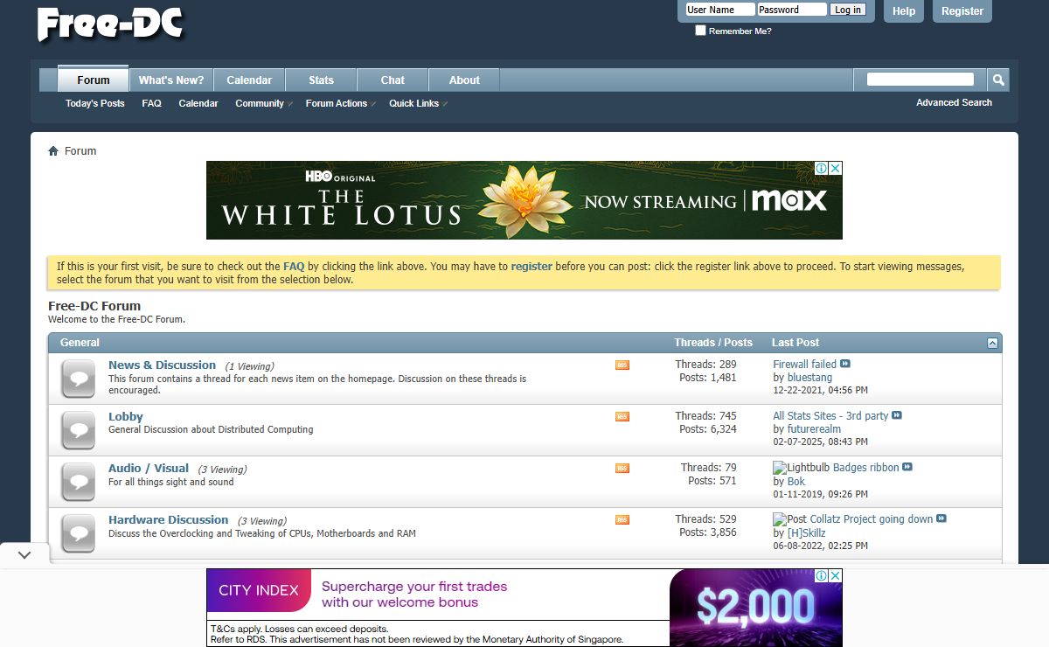Click the home icon beside Forum breadcrumb
This screenshot has width=1049, height=647.
(53, 151)
